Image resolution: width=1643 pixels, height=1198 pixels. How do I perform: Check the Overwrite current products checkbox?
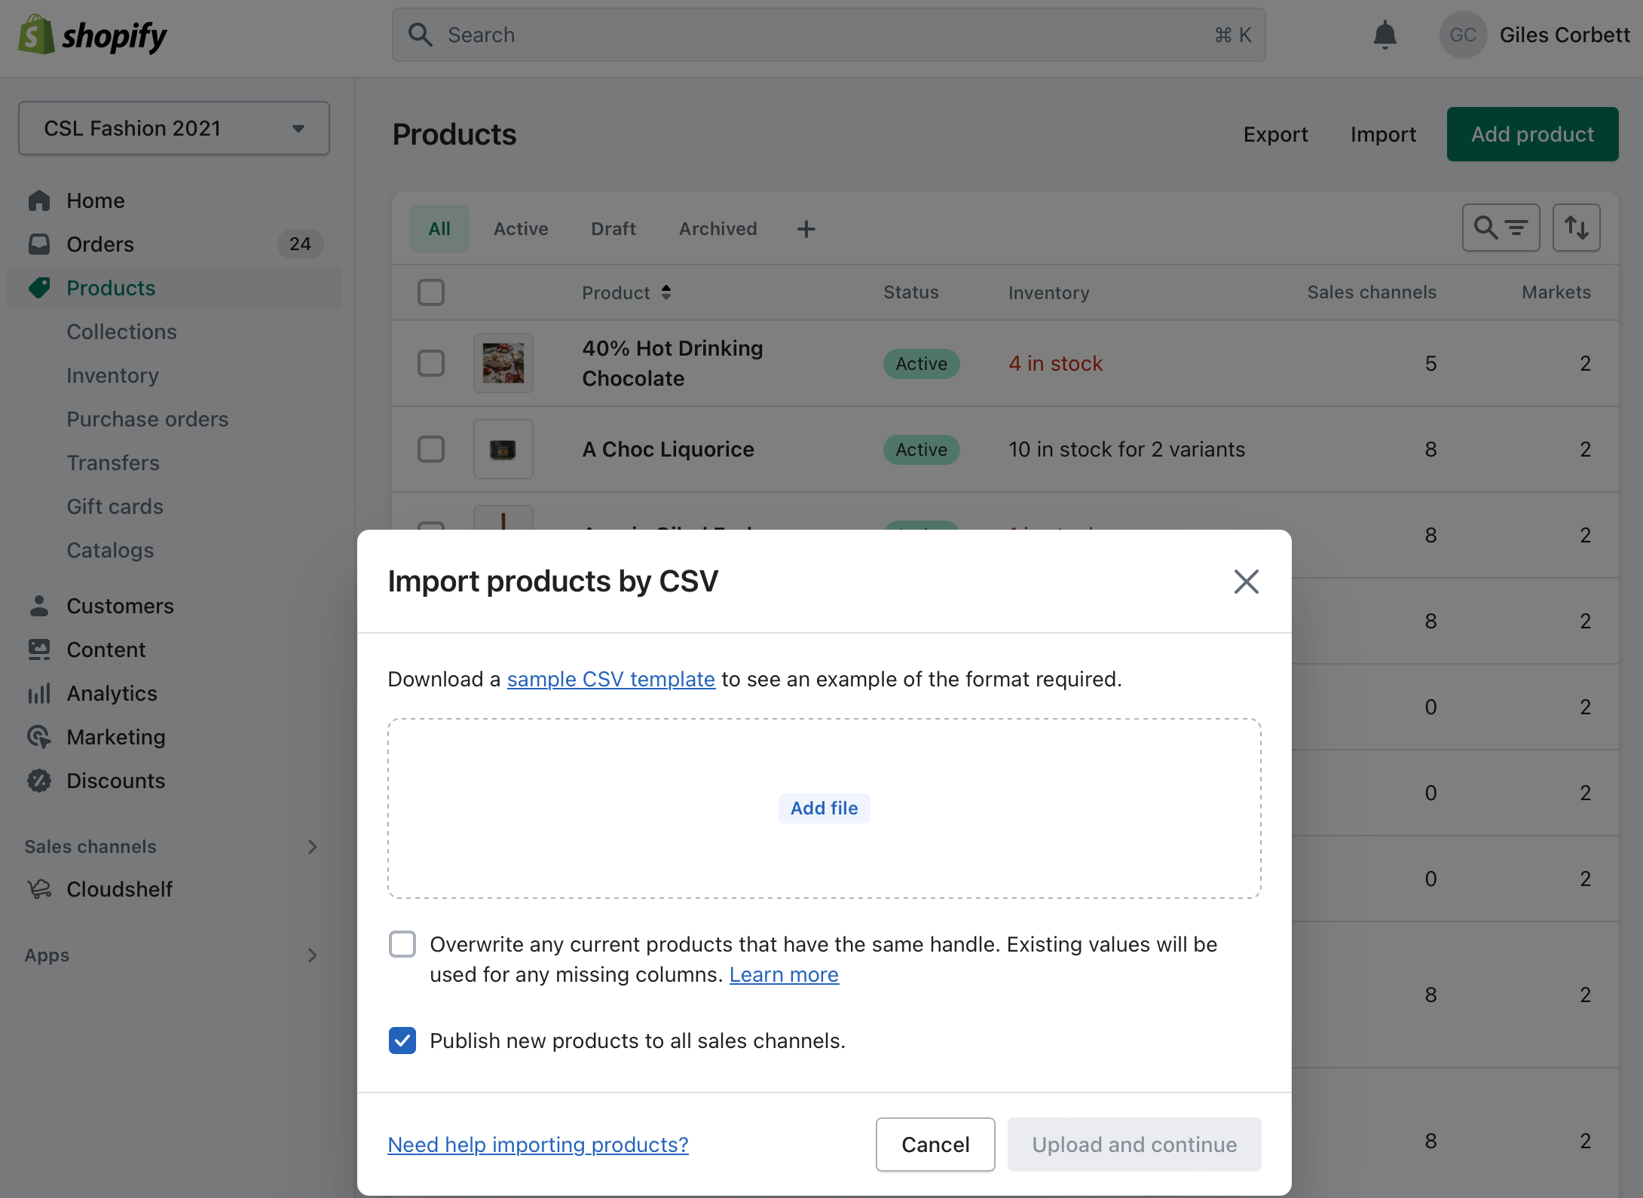click(402, 944)
